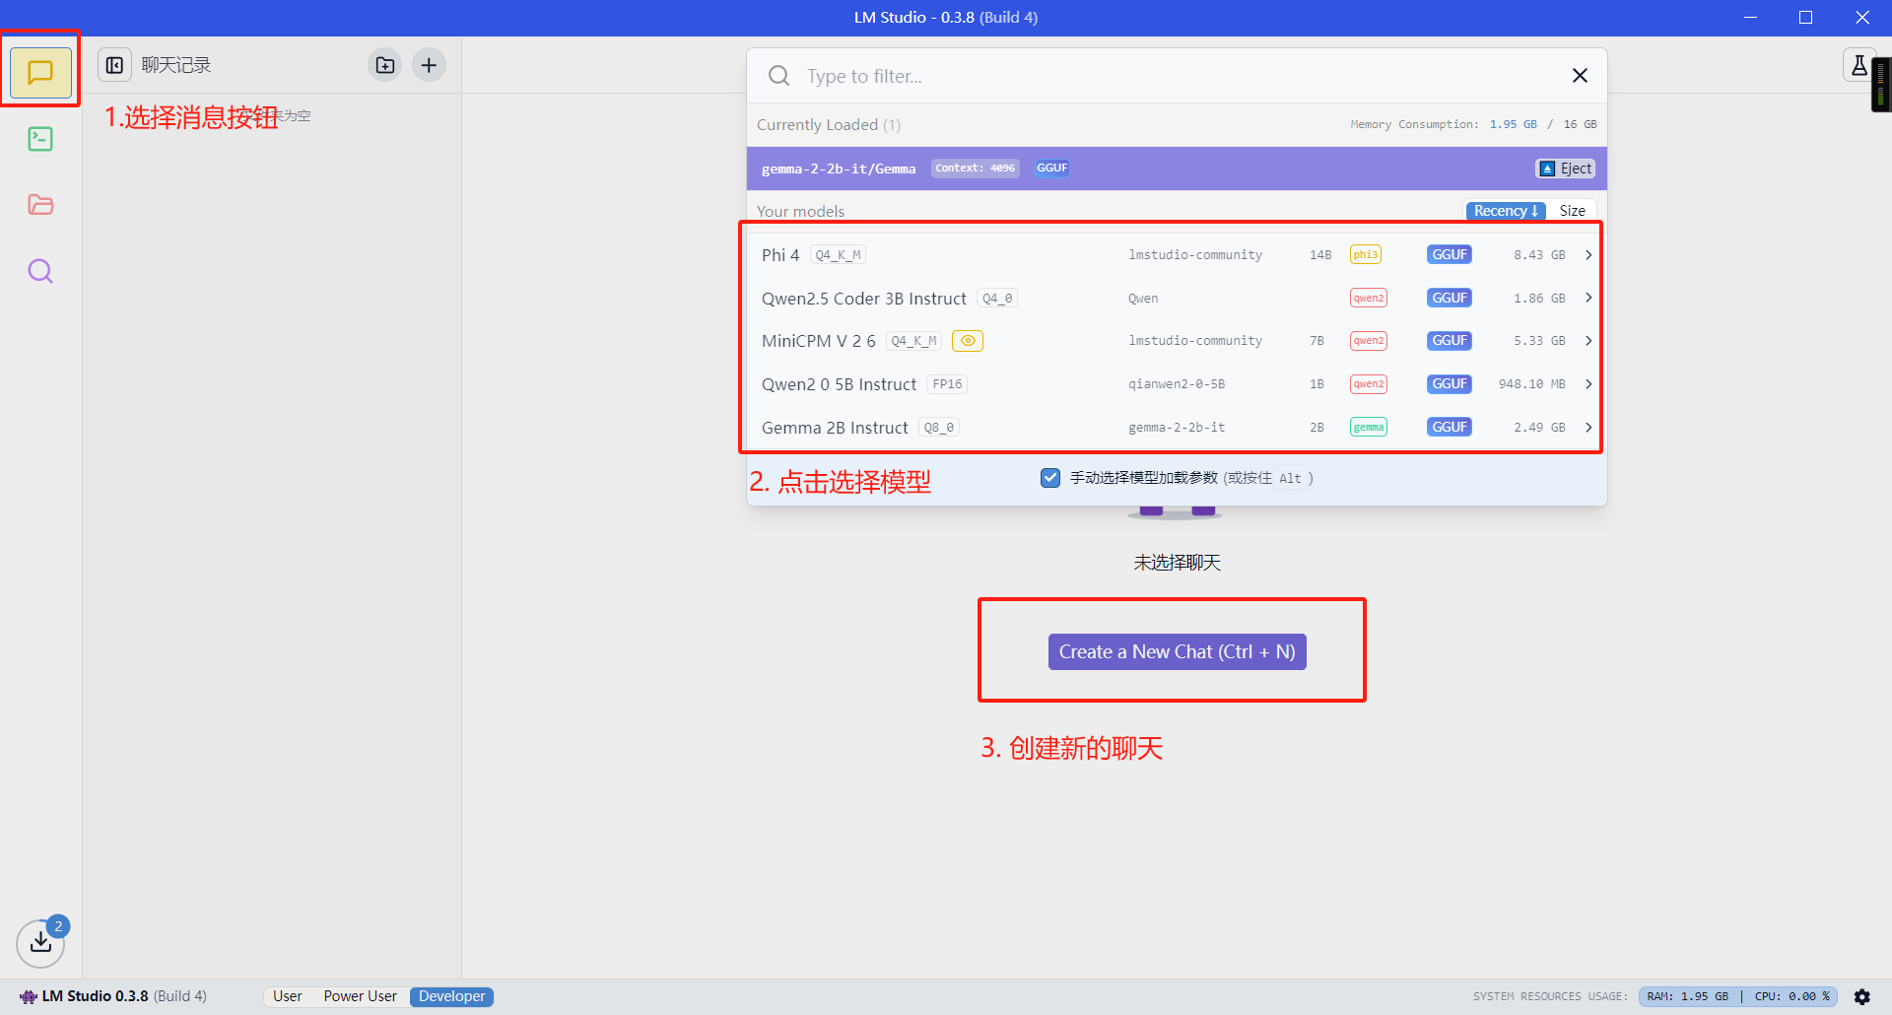Close the model picker popup
Screen dimensions: 1892x1015
pyautogui.click(x=1580, y=76)
